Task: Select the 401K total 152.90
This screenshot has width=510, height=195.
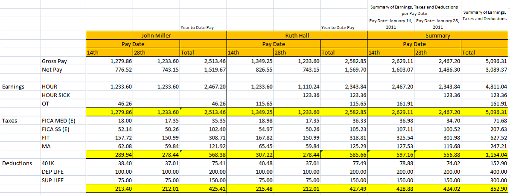Action: [x=484, y=163]
